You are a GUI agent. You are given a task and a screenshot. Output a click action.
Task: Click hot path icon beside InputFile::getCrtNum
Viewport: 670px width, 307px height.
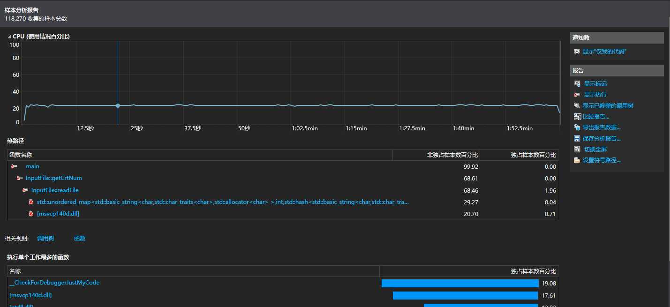(x=20, y=178)
